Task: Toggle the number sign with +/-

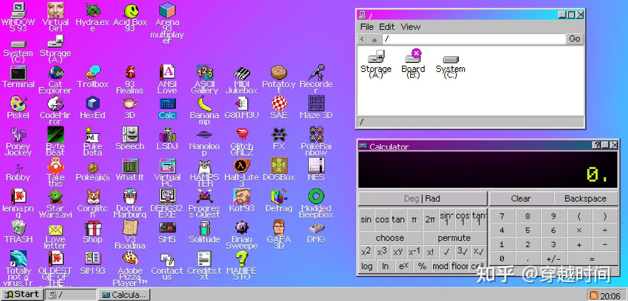Action: tap(553, 258)
